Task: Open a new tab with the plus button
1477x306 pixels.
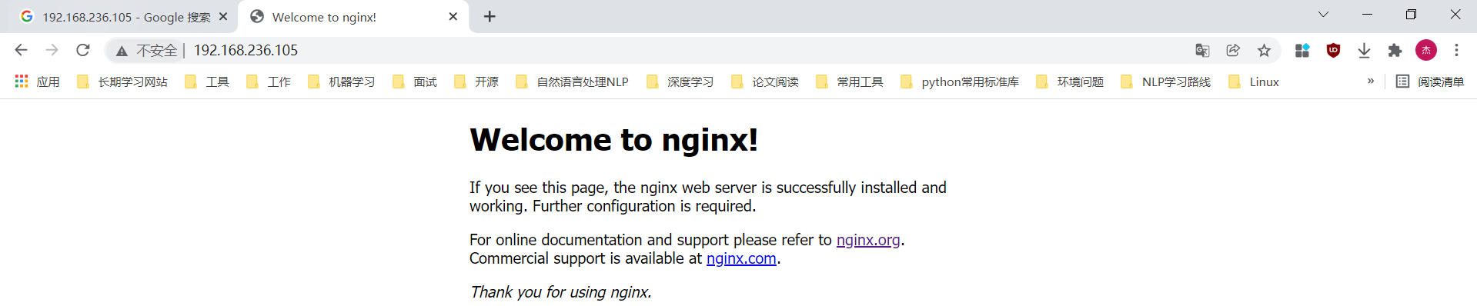Action: pos(490,16)
